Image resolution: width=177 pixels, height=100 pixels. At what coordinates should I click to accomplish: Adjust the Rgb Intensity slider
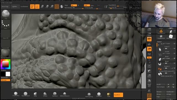pyautogui.click(x=74, y=8)
